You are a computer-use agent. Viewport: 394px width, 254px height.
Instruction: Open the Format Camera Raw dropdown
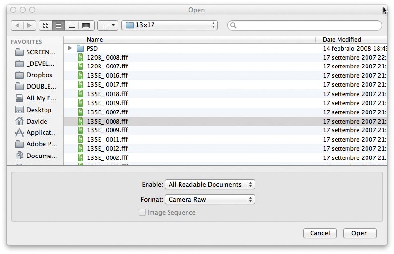tap(210, 199)
